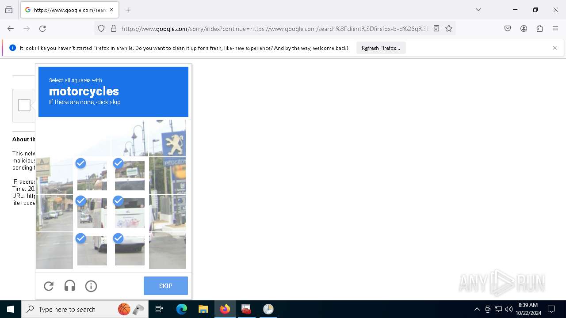Reload the captcha challenge with the refresh icon
This screenshot has height=318, width=566.
tap(49, 286)
